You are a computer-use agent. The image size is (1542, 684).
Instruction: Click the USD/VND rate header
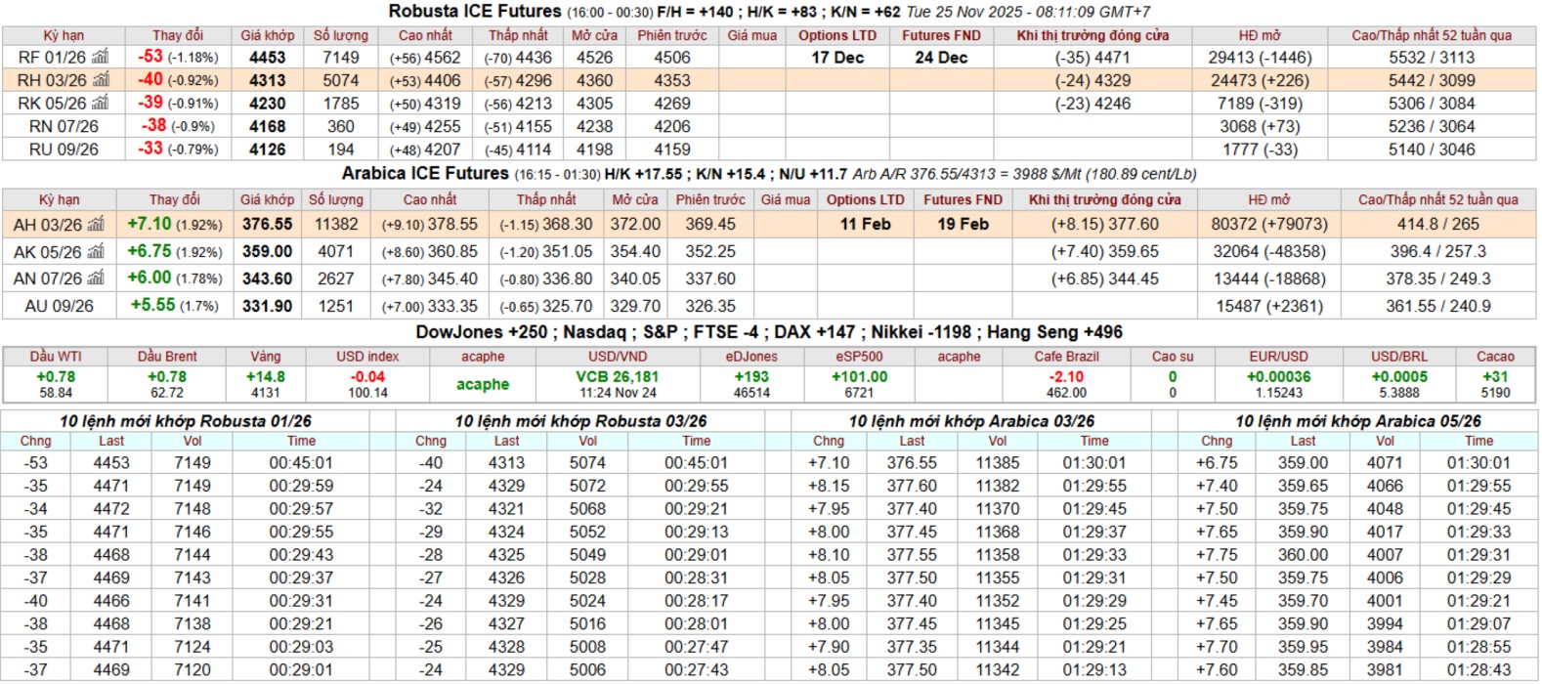pos(618,357)
